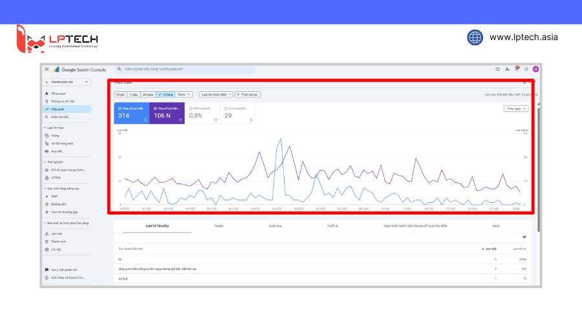
Task: Click the Kiểm tra mọi URL search field
Action: (x=185, y=69)
